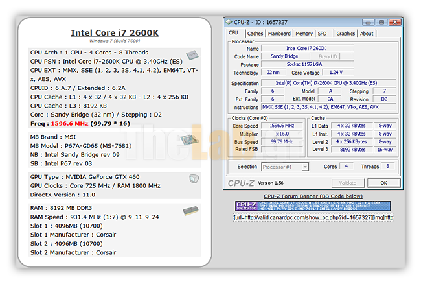Click the Instructions field value

[x=328, y=107]
